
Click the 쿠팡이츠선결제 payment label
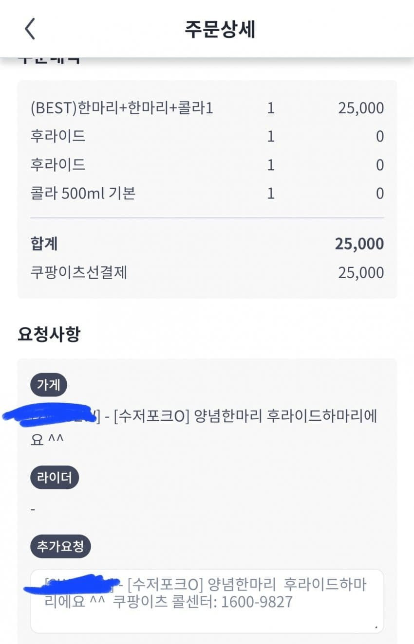78,272
